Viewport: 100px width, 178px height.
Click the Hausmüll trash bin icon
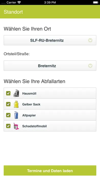click(x=16, y=93)
